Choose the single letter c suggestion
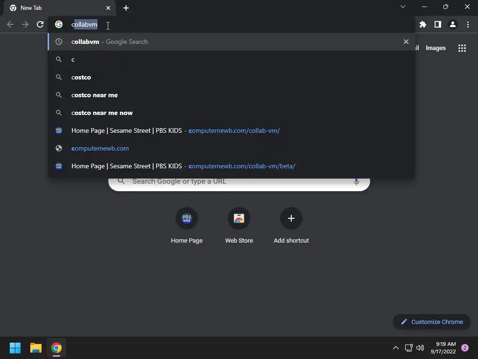 tap(232, 59)
